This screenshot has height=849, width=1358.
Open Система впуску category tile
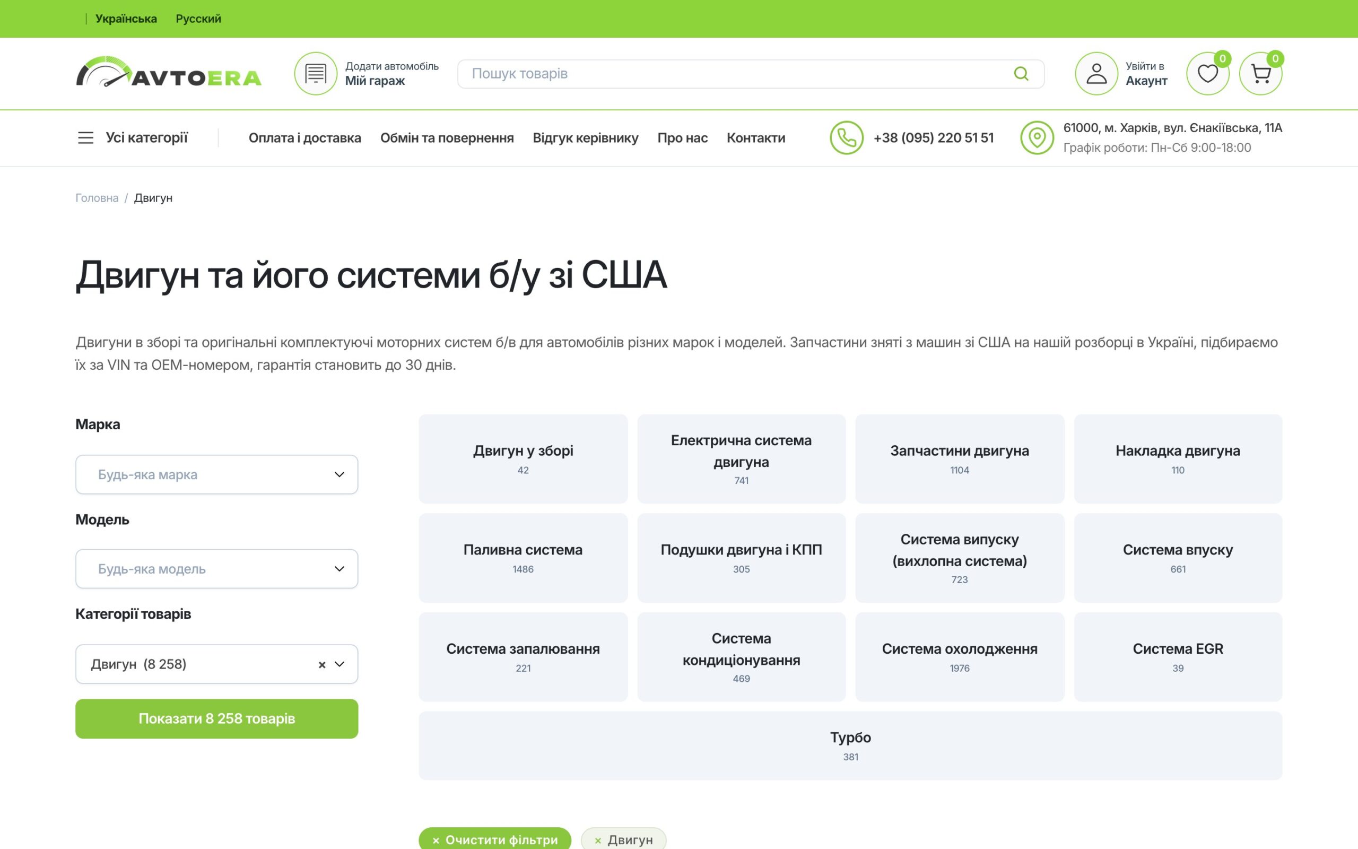point(1178,558)
